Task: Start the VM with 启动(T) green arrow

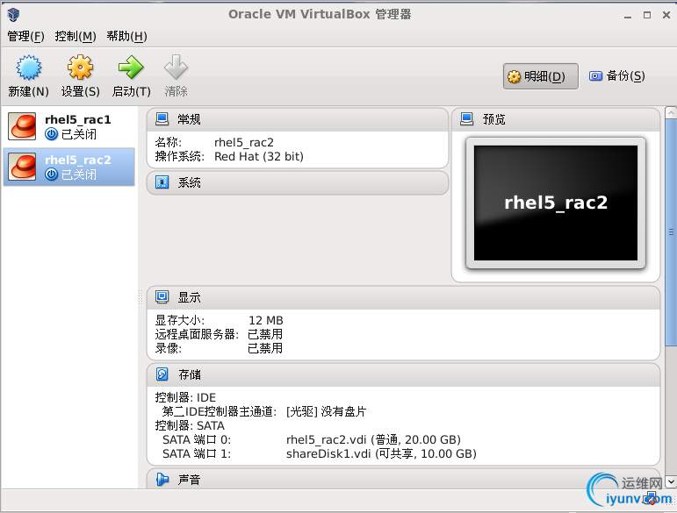Action: (x=131, y=68)
